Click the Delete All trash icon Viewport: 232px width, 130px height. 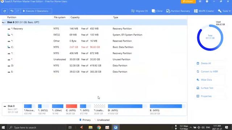click(198, 64)
